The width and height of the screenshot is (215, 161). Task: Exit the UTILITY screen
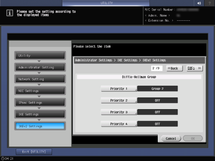pyautogui.click(x=34, y=152)
